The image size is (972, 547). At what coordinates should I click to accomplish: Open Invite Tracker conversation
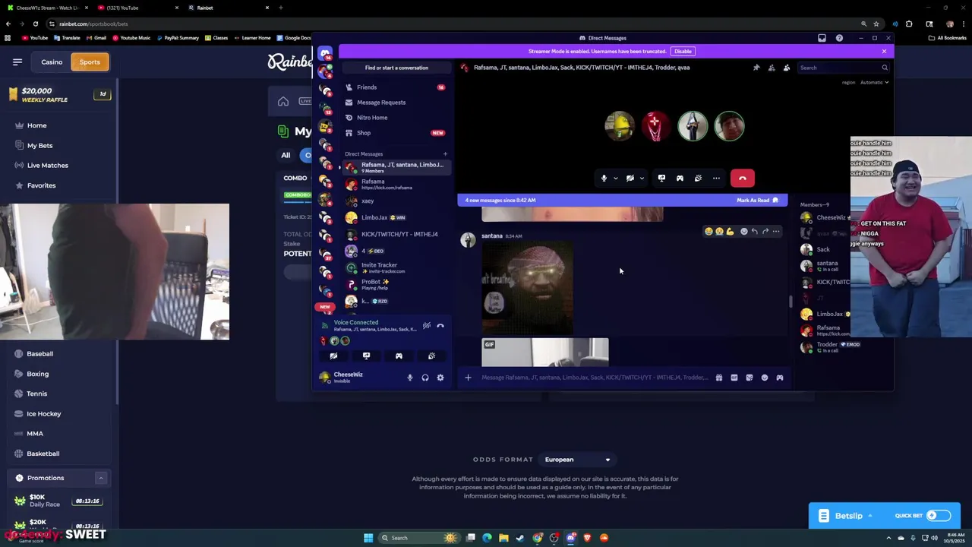[395, 267]
